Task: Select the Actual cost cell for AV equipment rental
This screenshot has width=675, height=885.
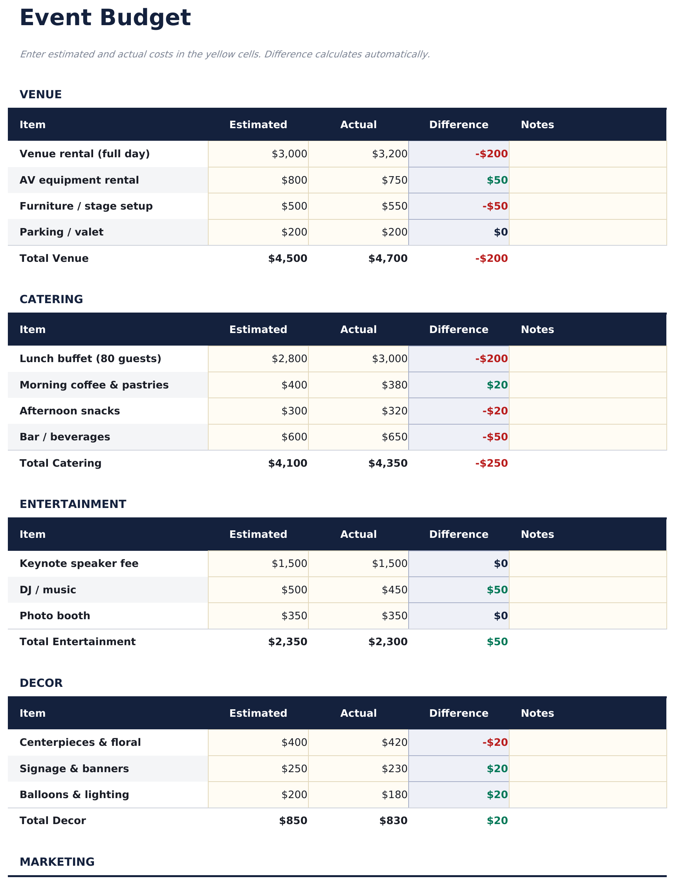Action: pos(358,180)
